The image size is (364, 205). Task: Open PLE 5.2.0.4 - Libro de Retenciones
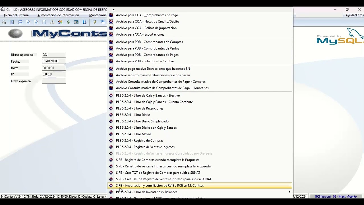point(200,108)
